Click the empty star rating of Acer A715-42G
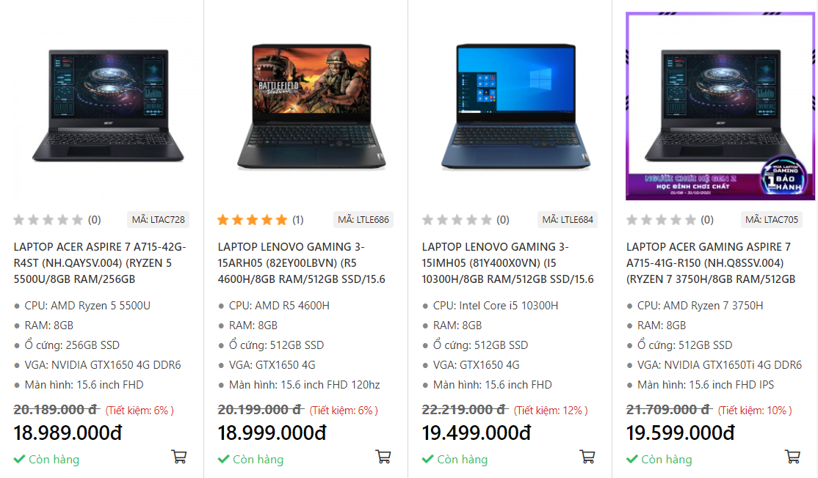The width and height of the screenshot is (818, 478). pos(48,219)
